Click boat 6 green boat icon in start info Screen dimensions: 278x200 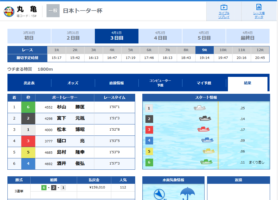click(x=206, y=162)
